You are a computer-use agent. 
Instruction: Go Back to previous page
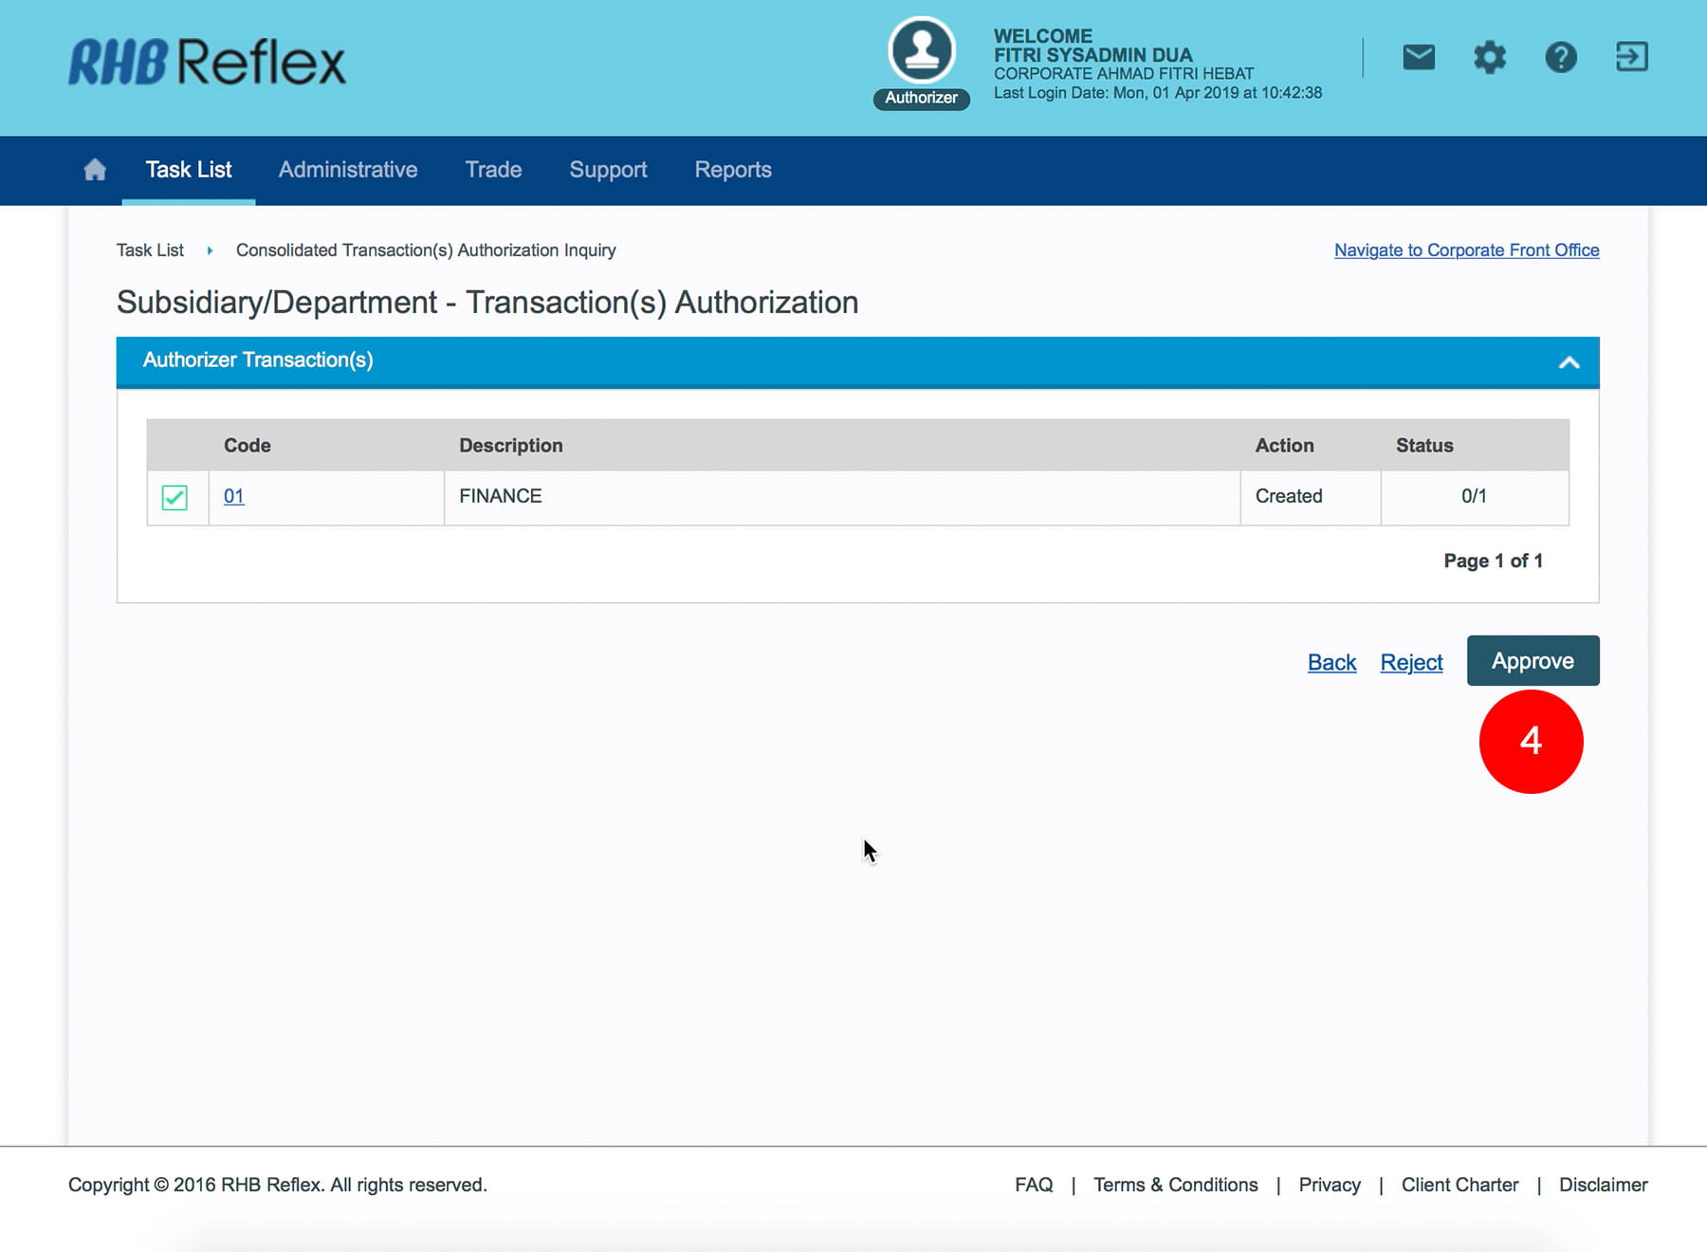pyautogui.click(x=1331, y=662)
